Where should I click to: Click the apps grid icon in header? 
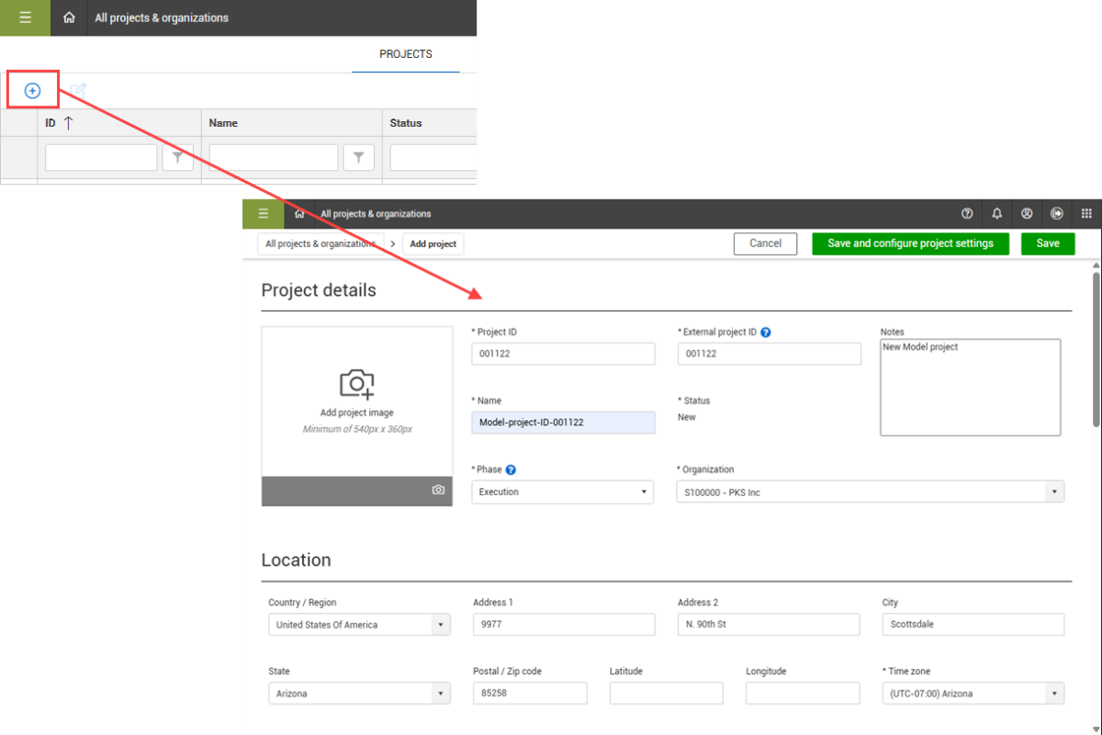(1086, 214)
